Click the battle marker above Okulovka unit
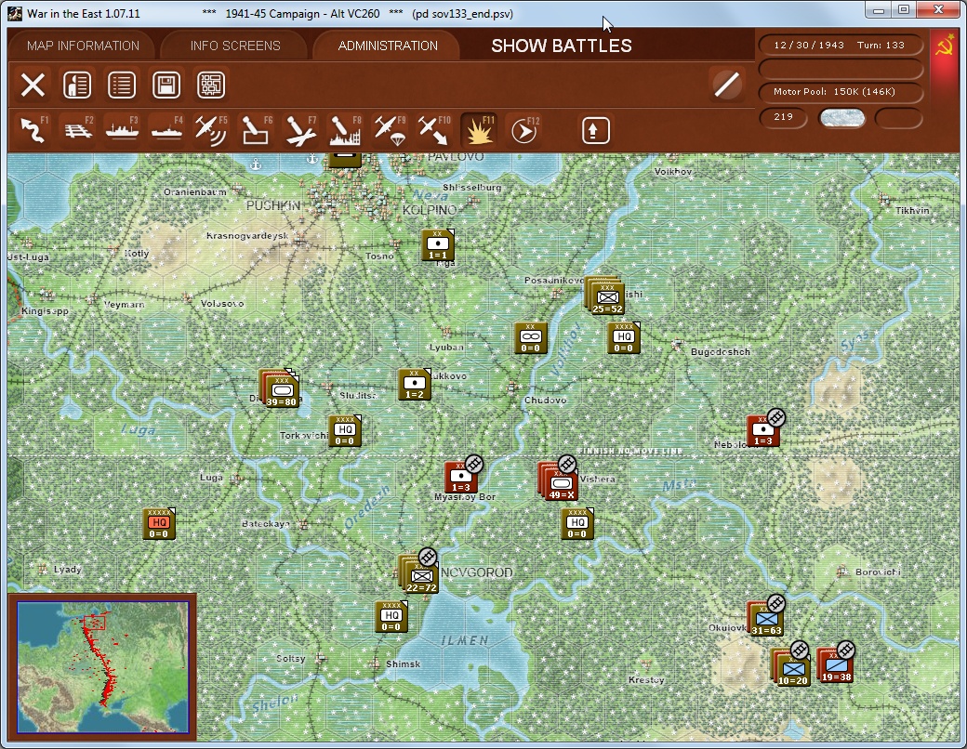This screenshot has width=967, height=749. (x=775, y=603)
